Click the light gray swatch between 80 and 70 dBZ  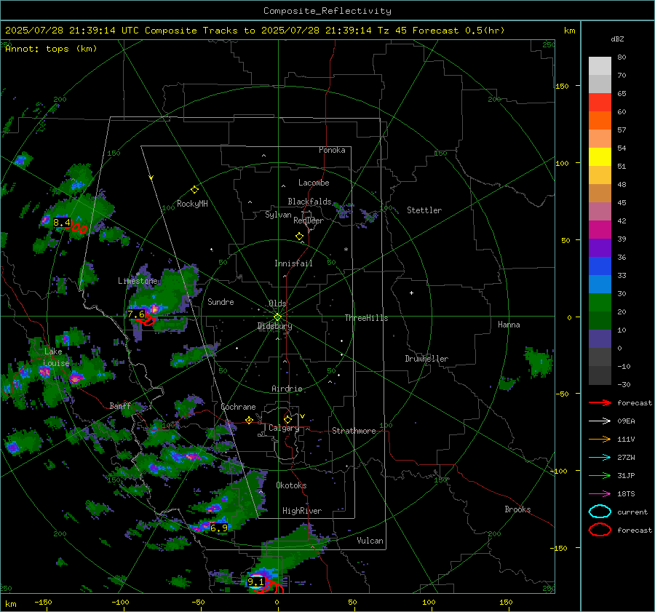600,66
